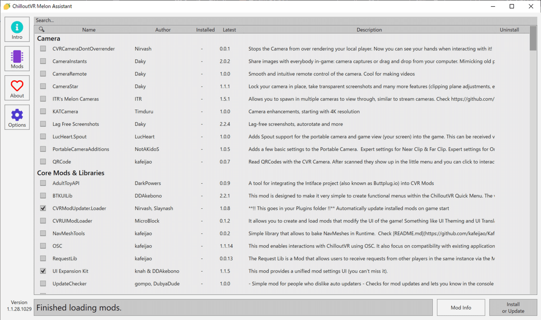Enable the CameraStar mod checkbox
The height and width of the screenshot is (320, 541).
pos(43,86)
